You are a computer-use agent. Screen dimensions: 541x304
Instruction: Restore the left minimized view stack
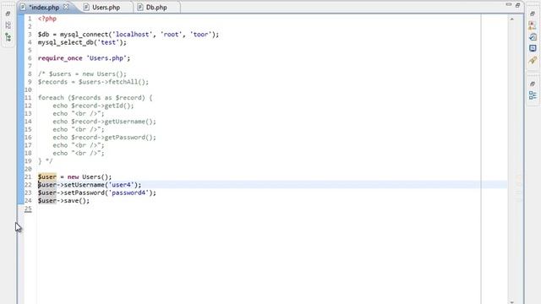coord(8,14)
